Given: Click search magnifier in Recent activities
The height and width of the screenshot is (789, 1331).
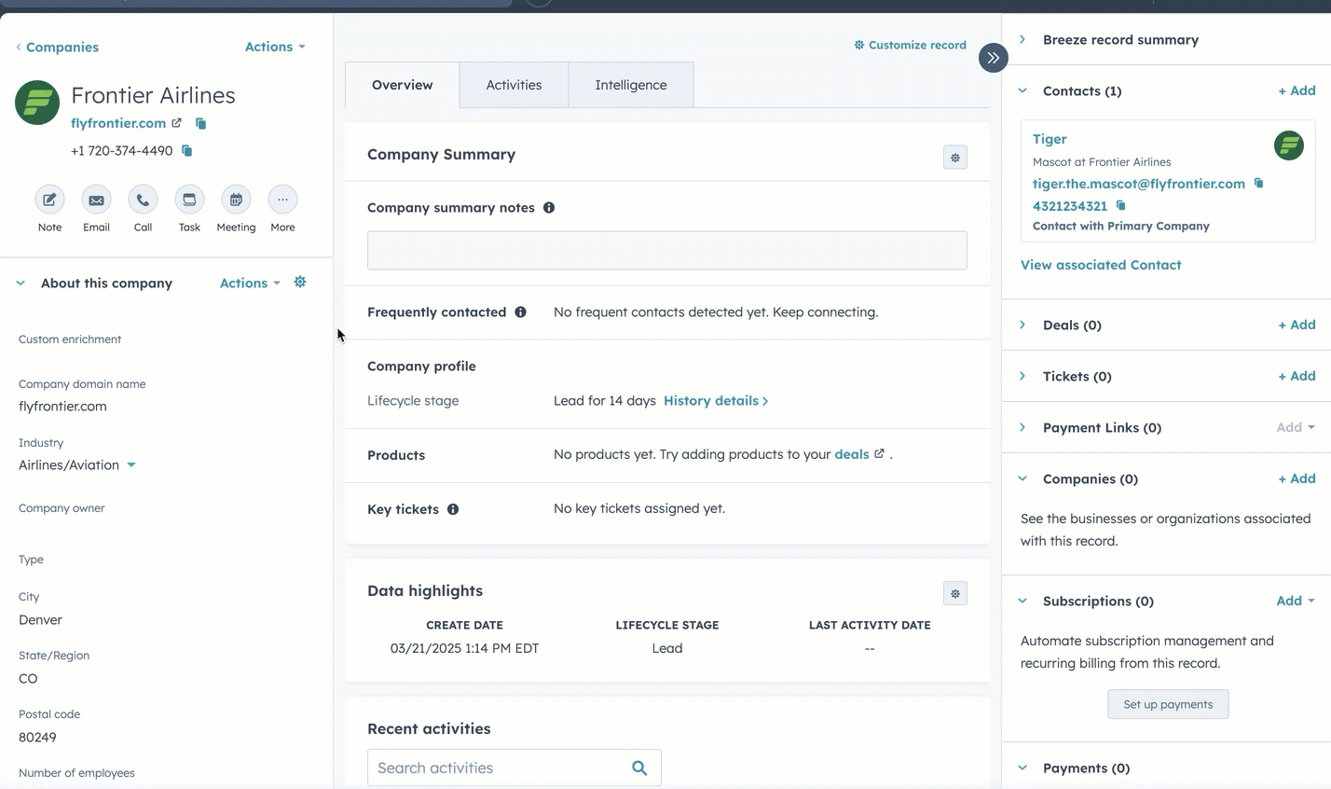Looking at the screenshot, I should (639, 768).
